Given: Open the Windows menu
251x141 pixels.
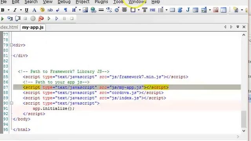Looking at the screenshot, I should (137, 2).
